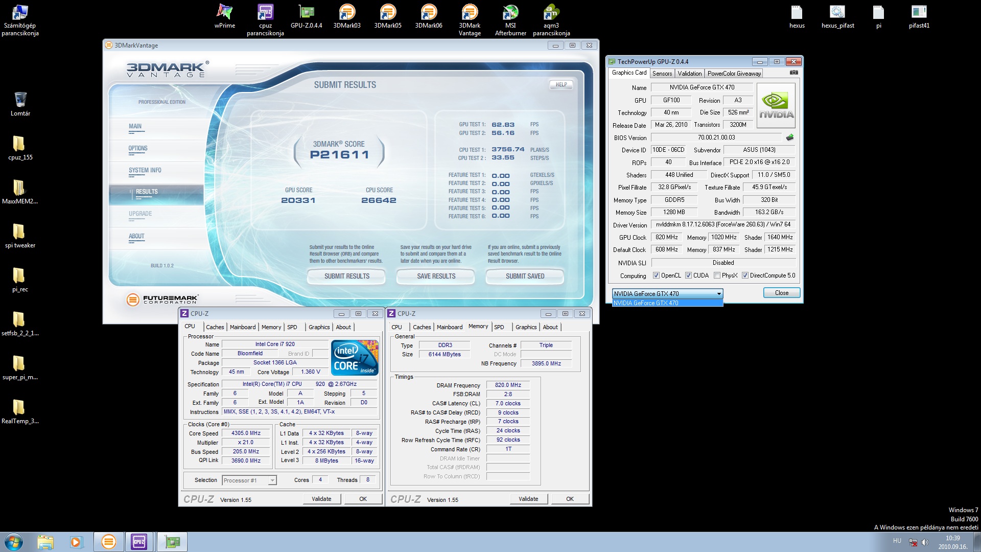Toggle the OpenCL checkbox
Viewport: 981px width, 552px height.
point(657,275)
